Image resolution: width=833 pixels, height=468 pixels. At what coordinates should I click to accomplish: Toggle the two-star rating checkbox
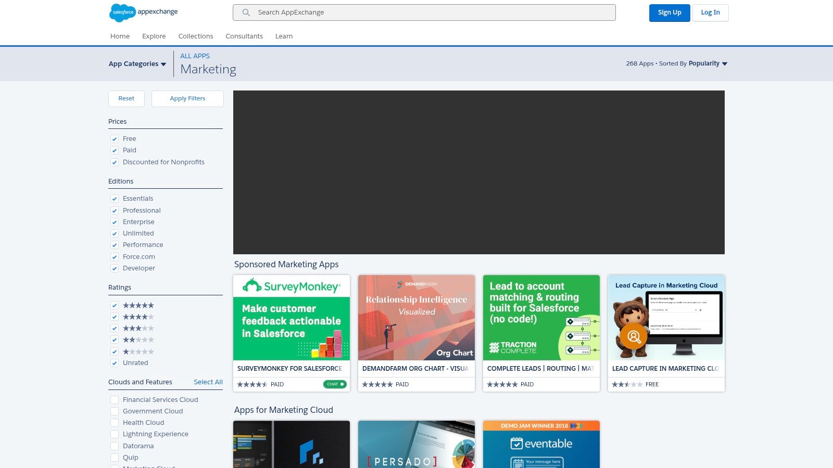point(115,340)
